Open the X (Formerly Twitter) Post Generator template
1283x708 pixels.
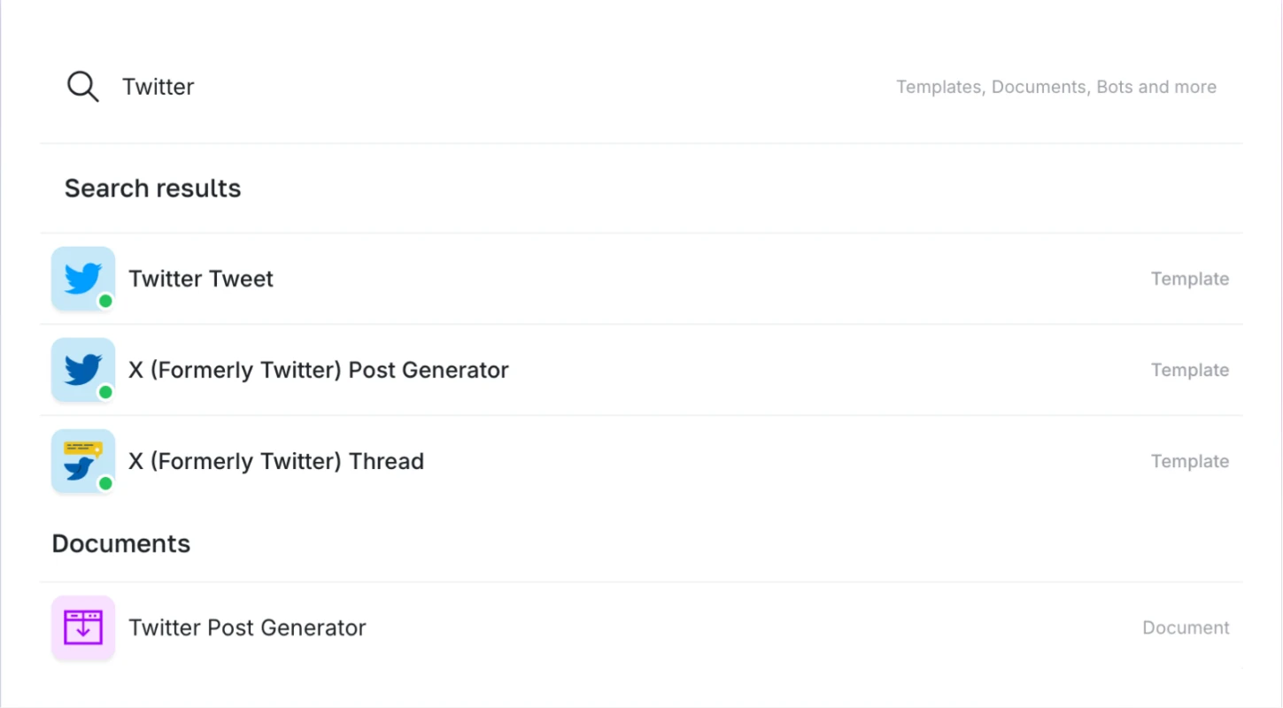pos(319,370)
